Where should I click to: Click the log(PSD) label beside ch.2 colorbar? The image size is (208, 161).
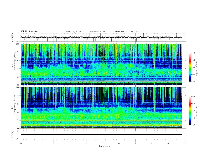tap(197, 112)
